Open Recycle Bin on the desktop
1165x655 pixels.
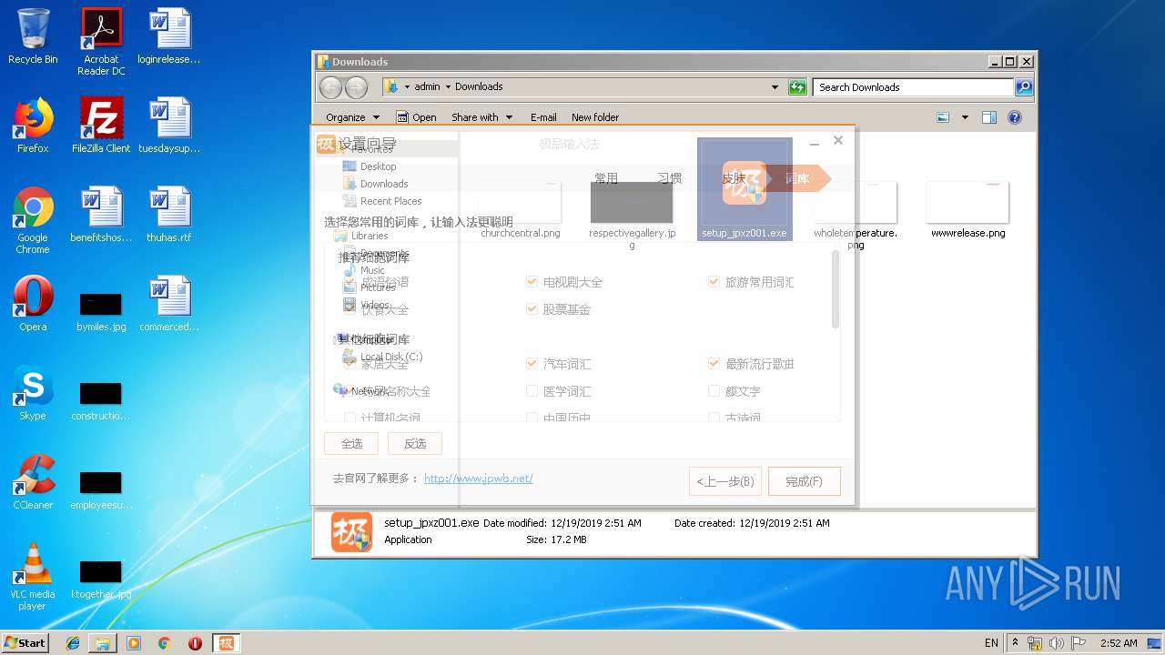click(33, 36)
